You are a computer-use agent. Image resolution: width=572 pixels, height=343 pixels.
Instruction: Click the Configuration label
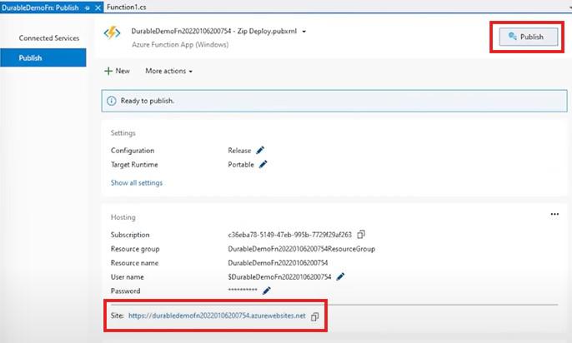(x=133, y=151)
